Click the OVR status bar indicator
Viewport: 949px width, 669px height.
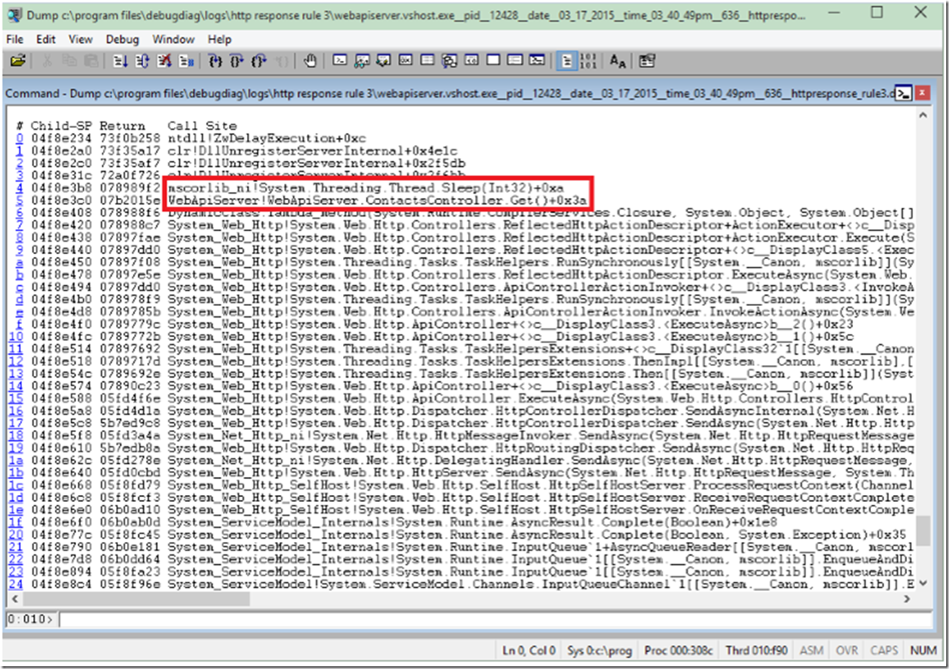coord(847,650)
